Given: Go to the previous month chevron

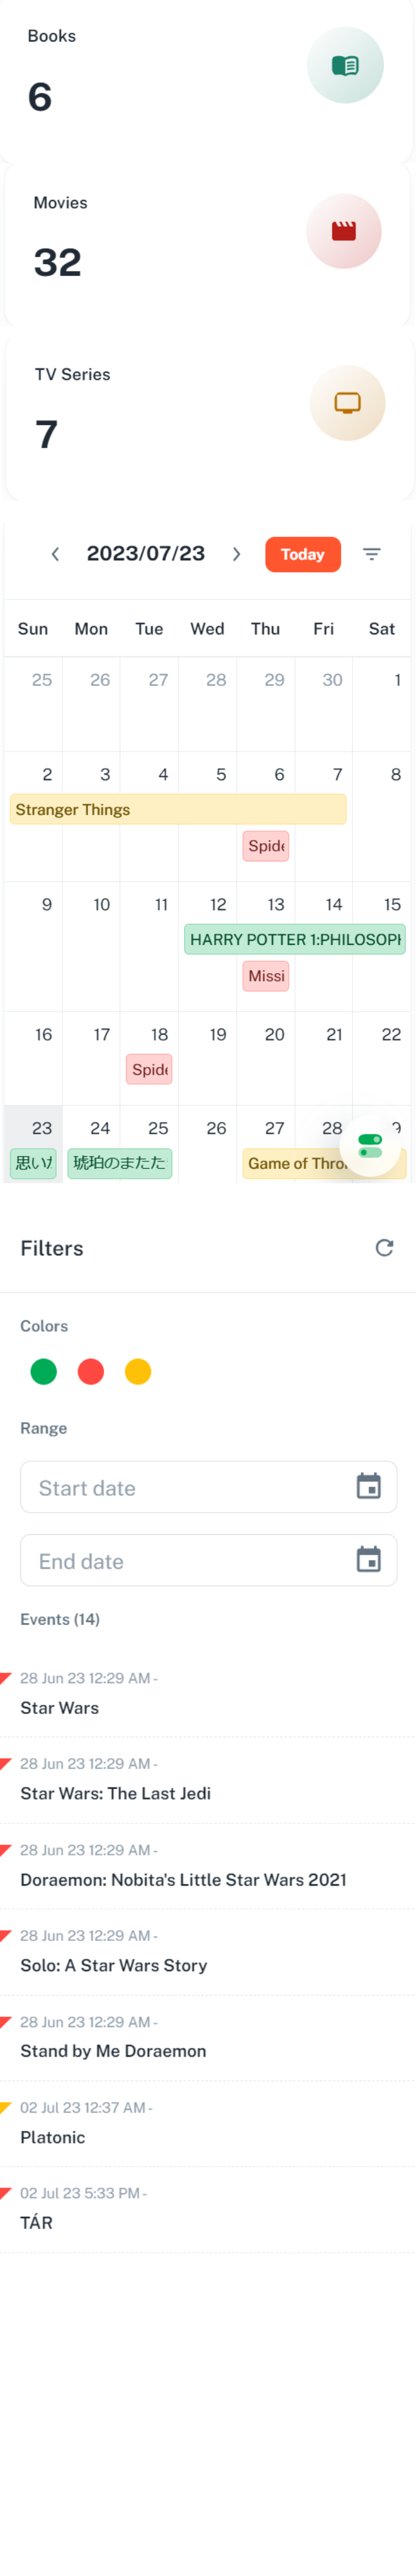Looking at the screenshot, I should click(x=56, y=554).
